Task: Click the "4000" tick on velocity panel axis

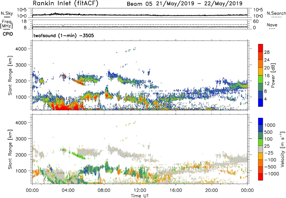Action: click(x=21, y=123)
